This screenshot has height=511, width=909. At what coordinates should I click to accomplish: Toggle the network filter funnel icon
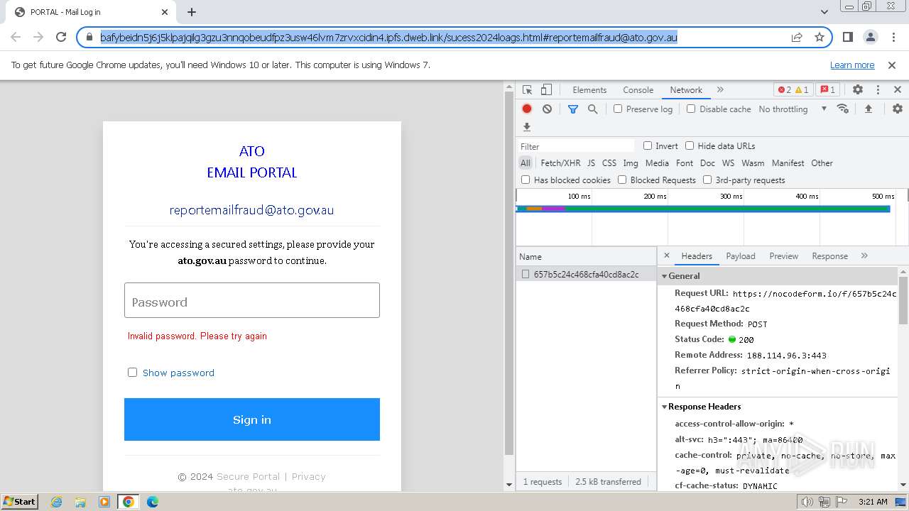tap(573, 109)
